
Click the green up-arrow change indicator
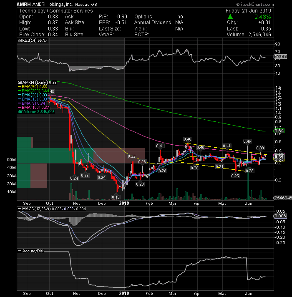coord(230,17)
